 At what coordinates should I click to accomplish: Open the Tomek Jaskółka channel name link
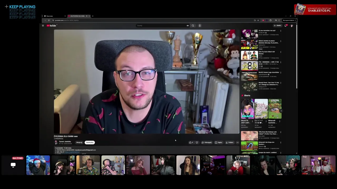(65, 141)
